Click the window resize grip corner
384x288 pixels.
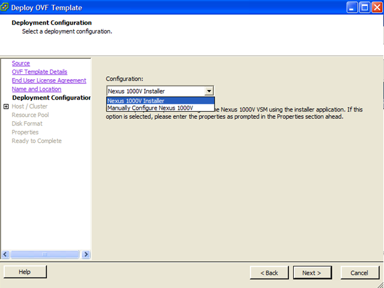click(380, 284)
